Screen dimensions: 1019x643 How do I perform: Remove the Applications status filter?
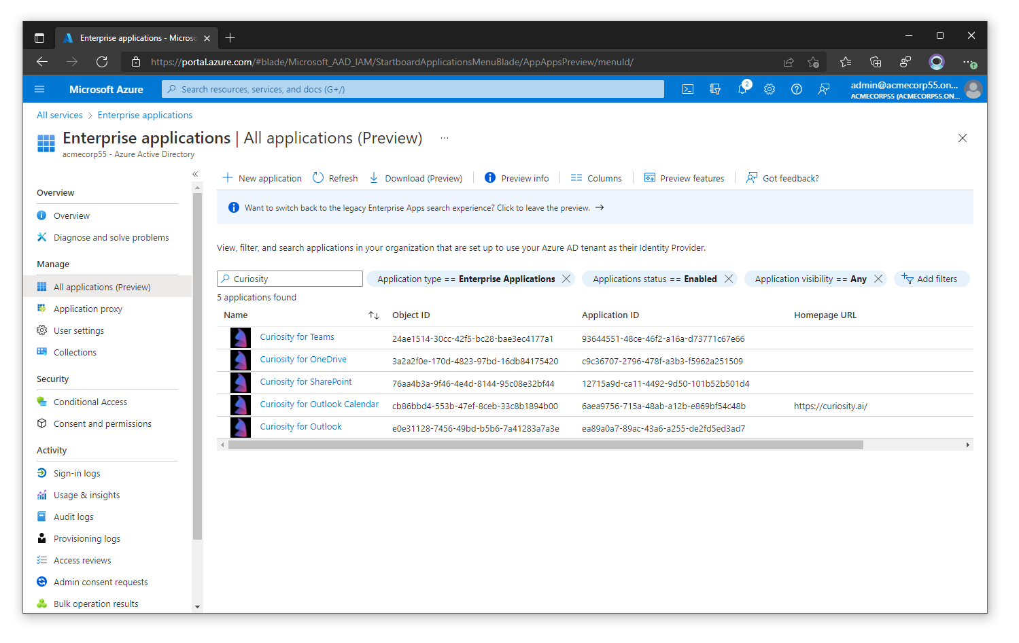click(x=729, y=279)
